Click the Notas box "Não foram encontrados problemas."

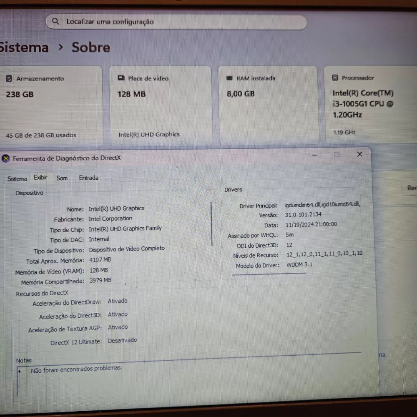(77, 369)
